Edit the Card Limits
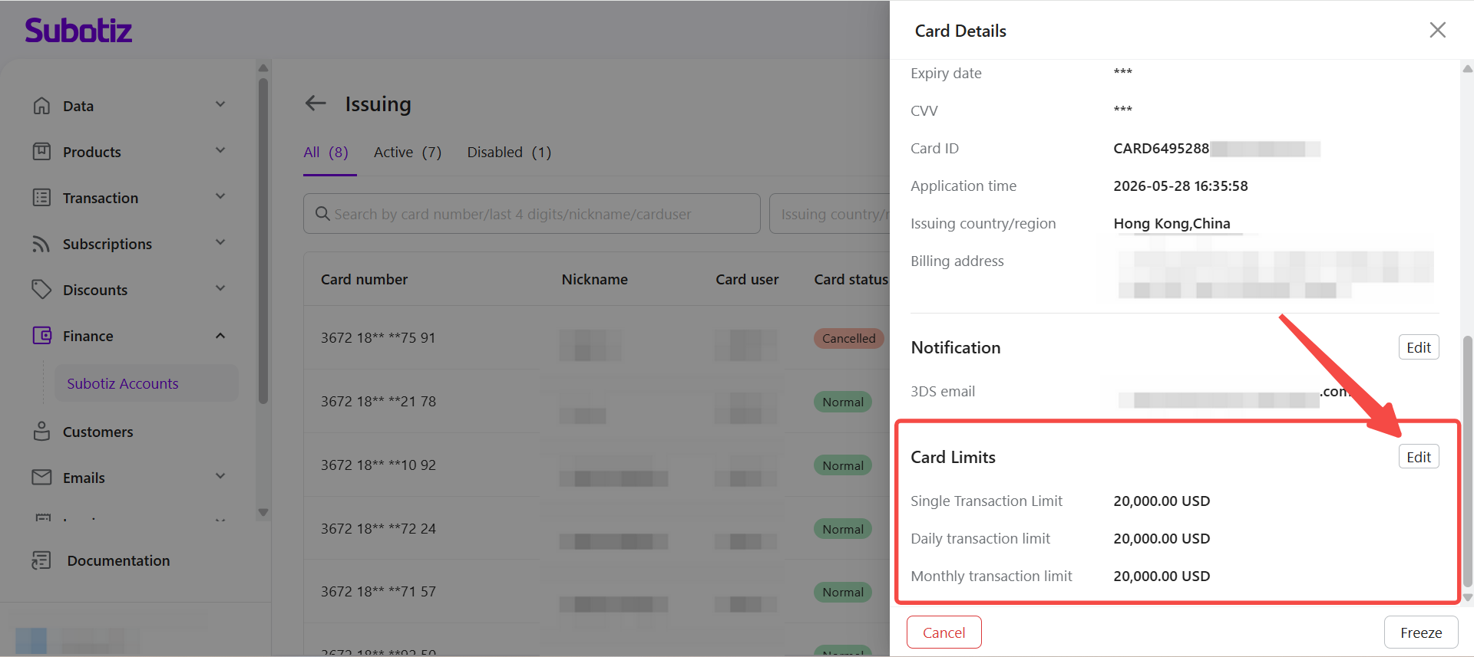Viewport: 1474px width, 657px height. 1418,457
